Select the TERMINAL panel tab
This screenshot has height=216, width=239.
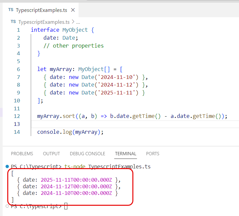pos(125,154)
